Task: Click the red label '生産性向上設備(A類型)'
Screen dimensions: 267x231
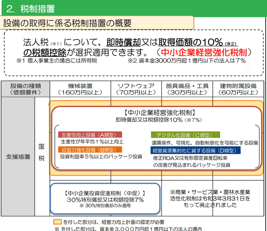Action: [x=90, y=135]
